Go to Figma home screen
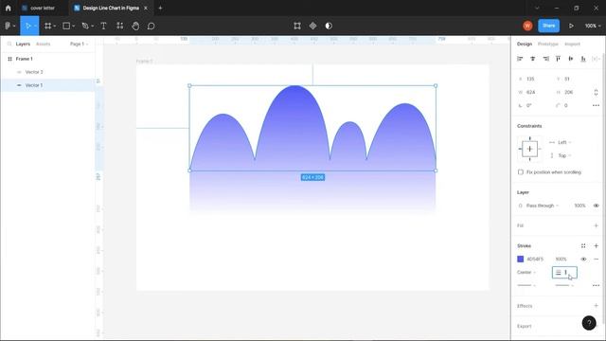 point(9,8)
